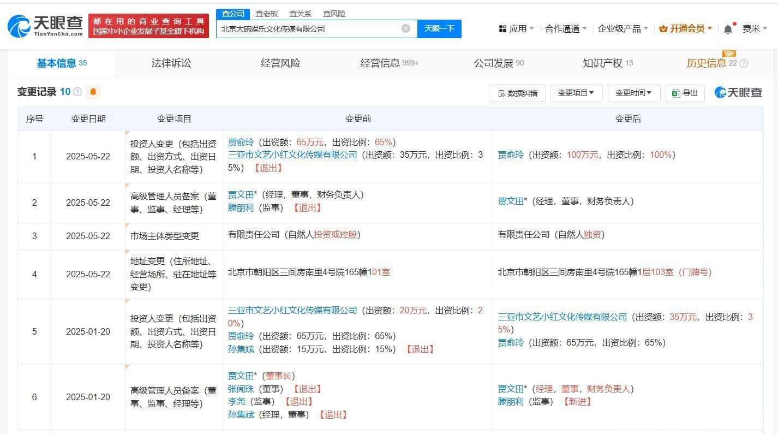The width and height of the screenshot is (778, 434).
Task: Switch to 知识产权 tab
Action: pyautogui.click(x=608, y=63)
